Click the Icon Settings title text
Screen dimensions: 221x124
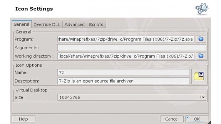click(x=34, y=9)
